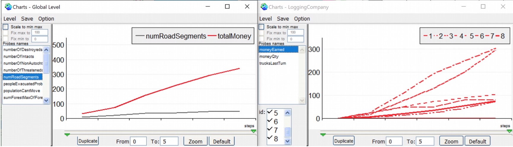
Task: Enable Scale to min max in LoggingCompany
Action: 262,27
